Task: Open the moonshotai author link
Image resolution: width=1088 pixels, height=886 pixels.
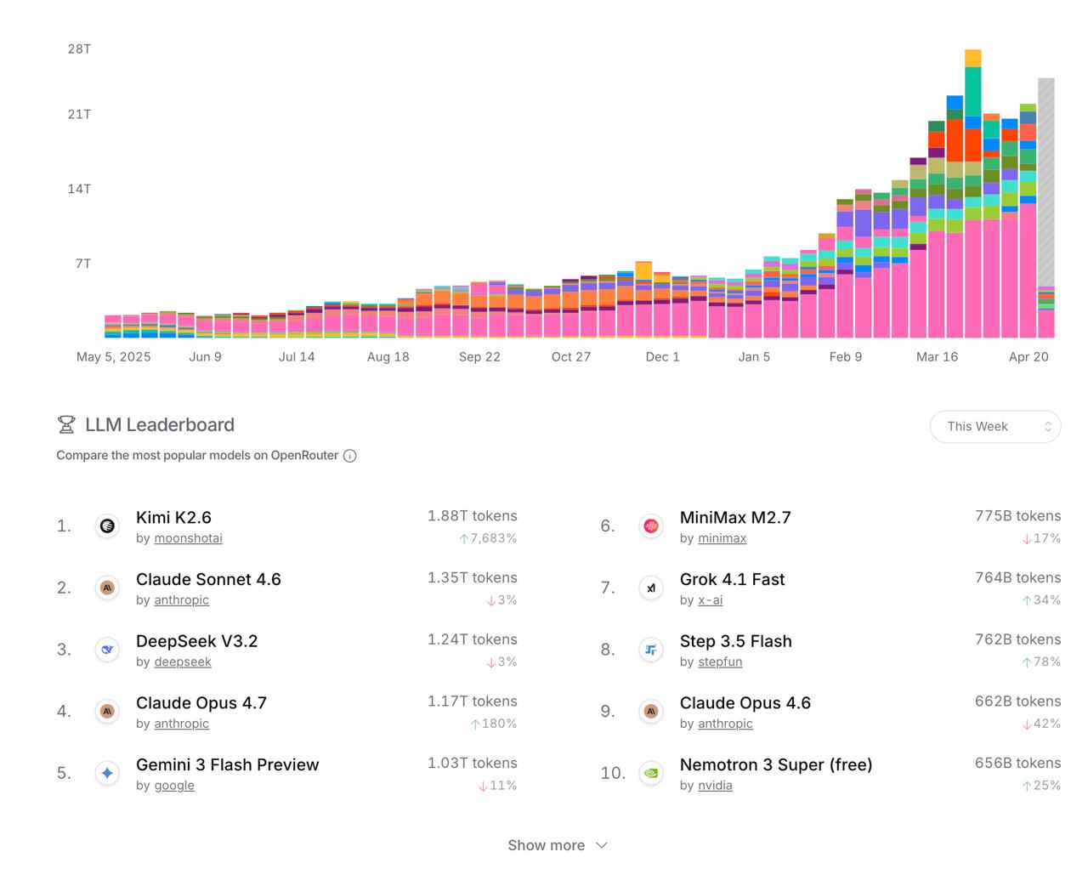Action: point(188,538)
